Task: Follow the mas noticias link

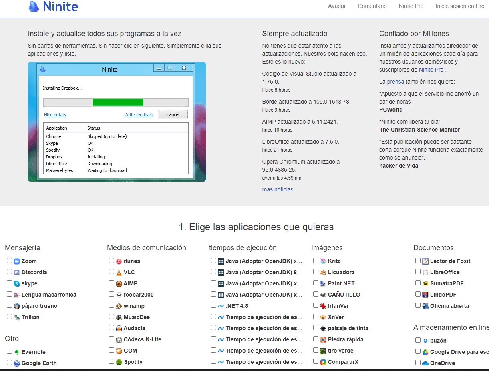Action: [278, 189]
